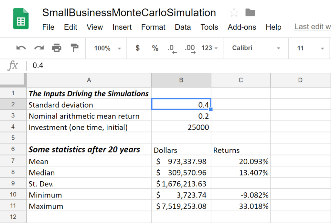331x223 pixels.
Task: Click the Redo icon
Action: [38, 48]
